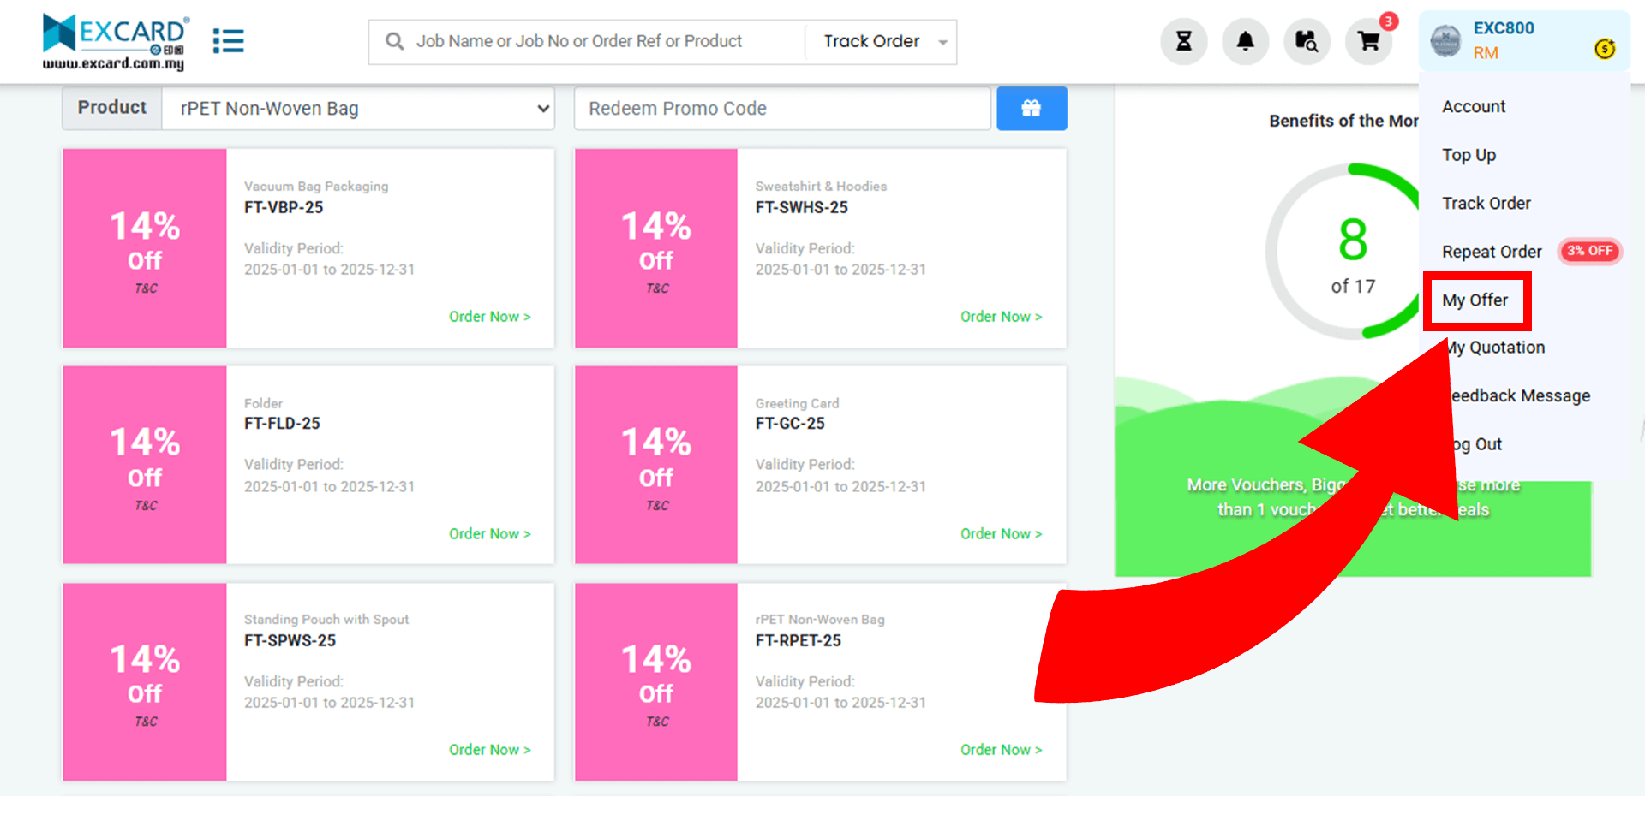The width and height of the screenshot is (1645, 832).
Task: Click the gift icon to redeem promo code
Action: (1032, 108)
